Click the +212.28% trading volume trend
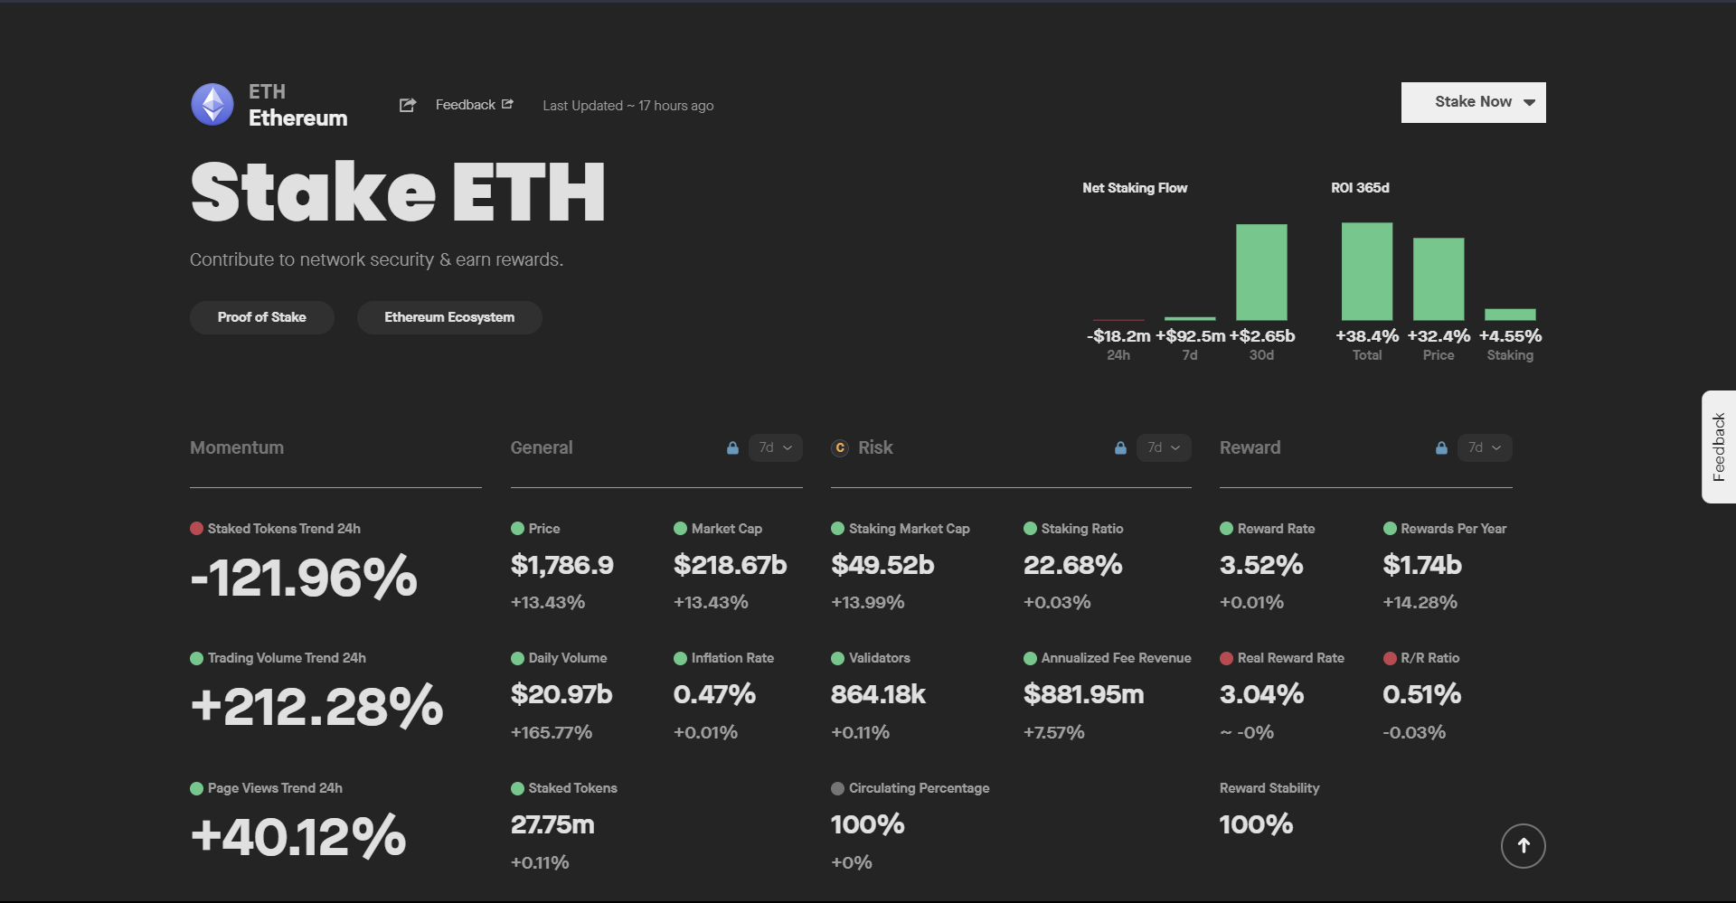Viewport: 1736px width, 903px height. point(316,706)
